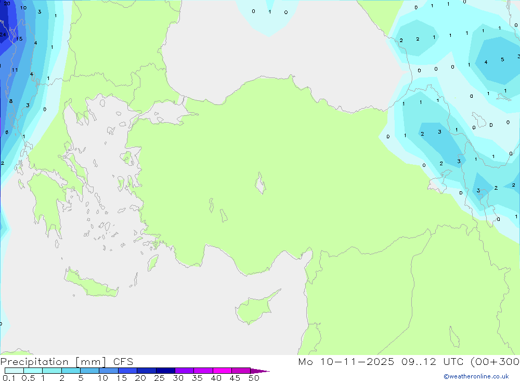520x381 pixels.
Task: Click the '40' legend scale label
Action: pyautogui.click(x=216, y=378)
